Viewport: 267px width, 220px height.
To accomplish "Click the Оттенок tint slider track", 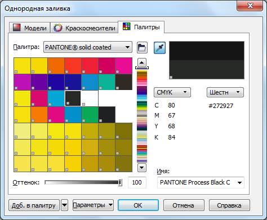I will click(83, 182).
